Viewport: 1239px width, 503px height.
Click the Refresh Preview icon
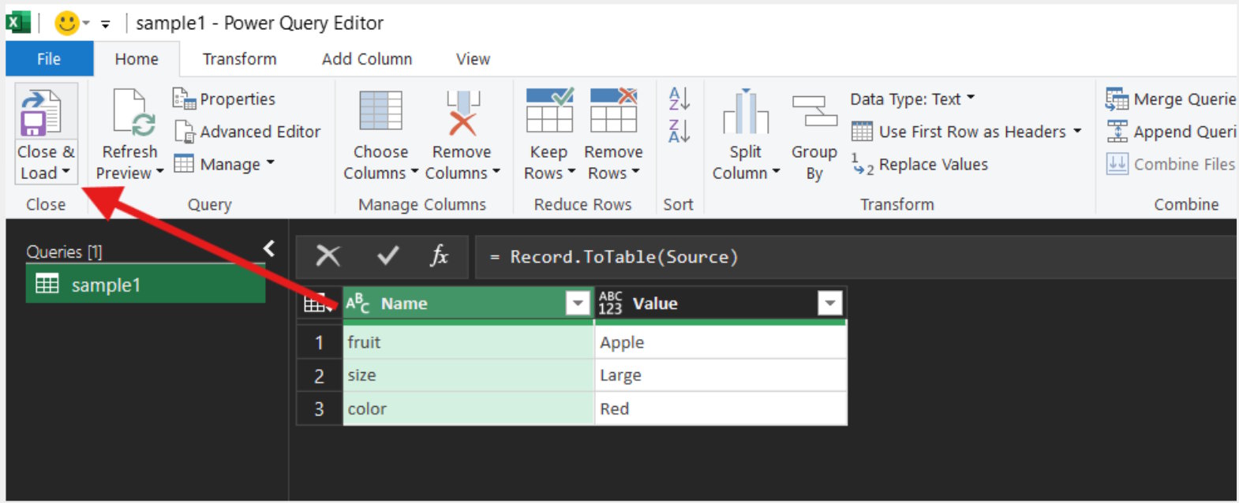pyautogui.click(x=134, y=113)
